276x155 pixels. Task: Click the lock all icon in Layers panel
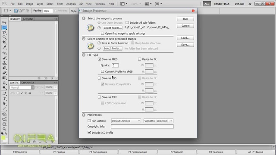(x=30, y=93)
